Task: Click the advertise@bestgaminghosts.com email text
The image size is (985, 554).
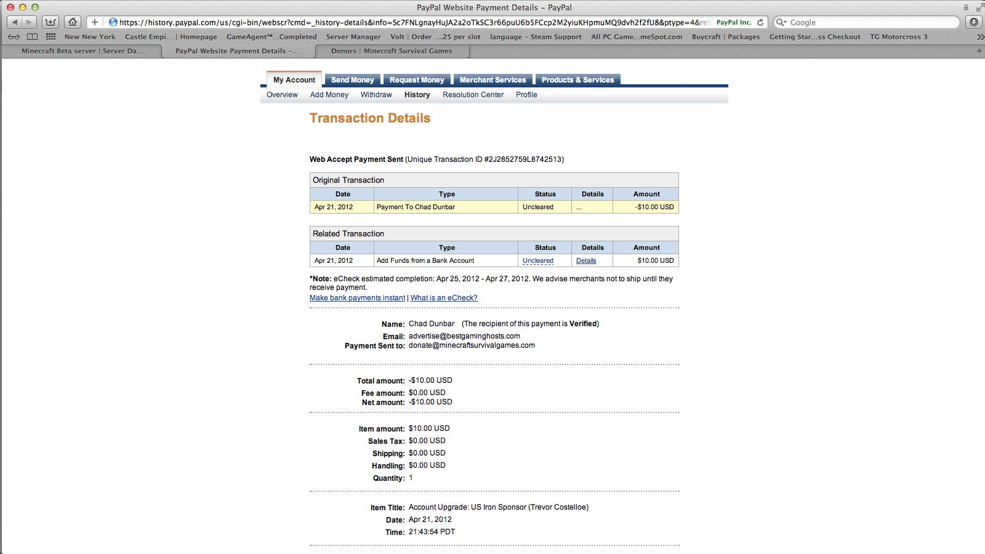Action: pos(464,336)
